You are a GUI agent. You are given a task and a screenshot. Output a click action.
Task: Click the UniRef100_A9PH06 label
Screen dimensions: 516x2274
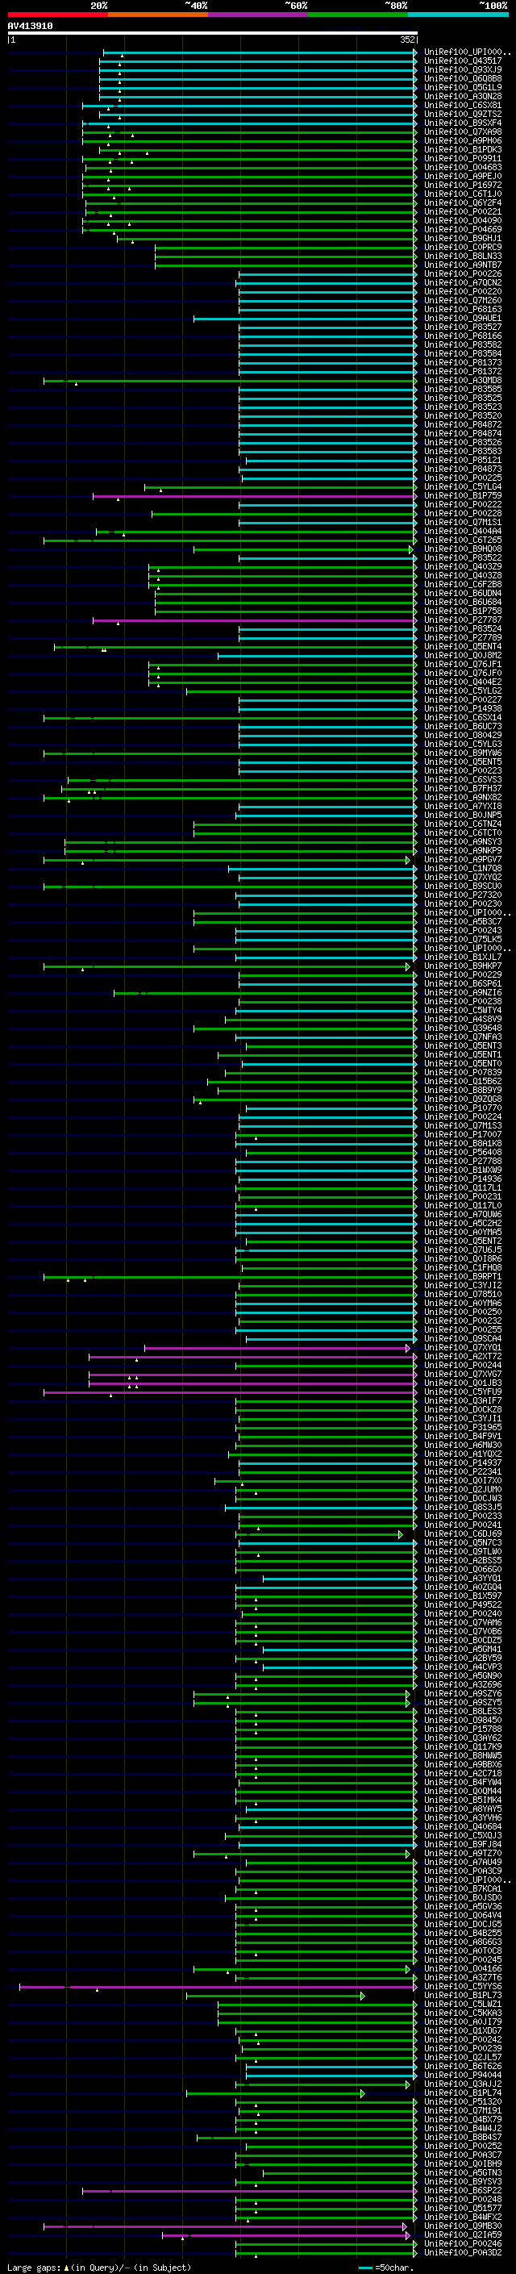click(x=462, y=140)
